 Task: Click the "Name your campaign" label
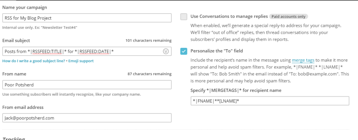coord(24,7)
